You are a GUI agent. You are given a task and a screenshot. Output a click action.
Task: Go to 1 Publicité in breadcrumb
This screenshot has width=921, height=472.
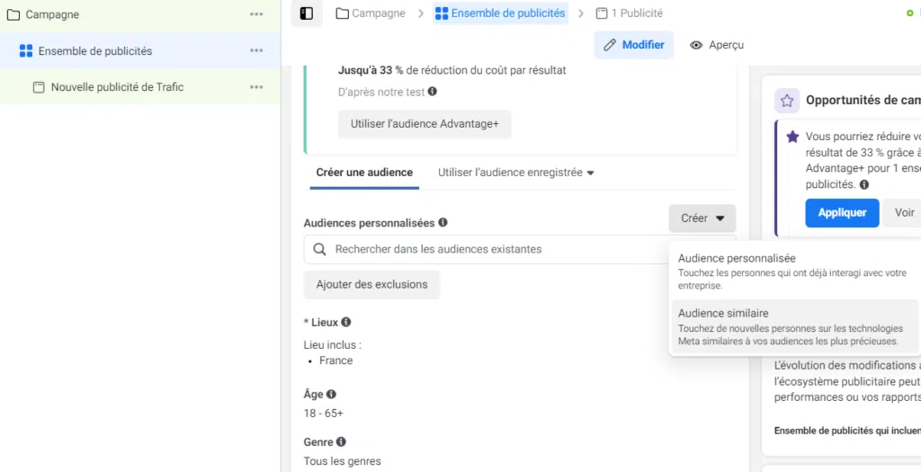[629, 13]
